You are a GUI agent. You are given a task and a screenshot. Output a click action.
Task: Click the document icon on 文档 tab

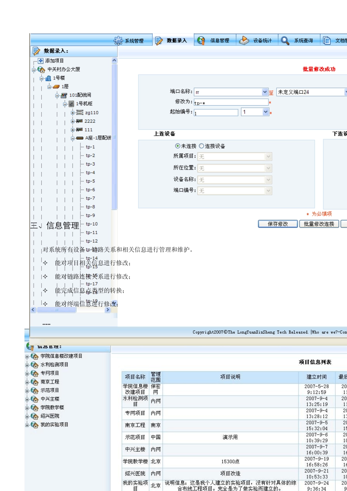(x=327, y=41)
